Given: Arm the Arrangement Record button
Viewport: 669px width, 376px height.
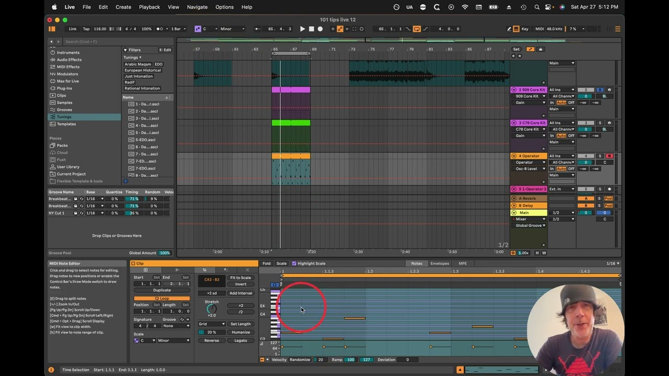Looking at the screenshot, I should click(x=320, y=29).
